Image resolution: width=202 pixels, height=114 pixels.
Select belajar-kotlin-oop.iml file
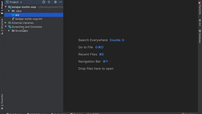[x=34, y=19]
